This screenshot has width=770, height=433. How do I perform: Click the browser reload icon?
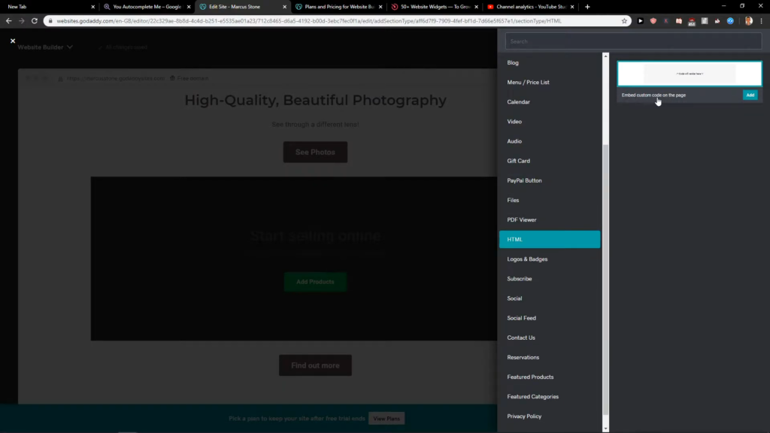coord(35,21)
